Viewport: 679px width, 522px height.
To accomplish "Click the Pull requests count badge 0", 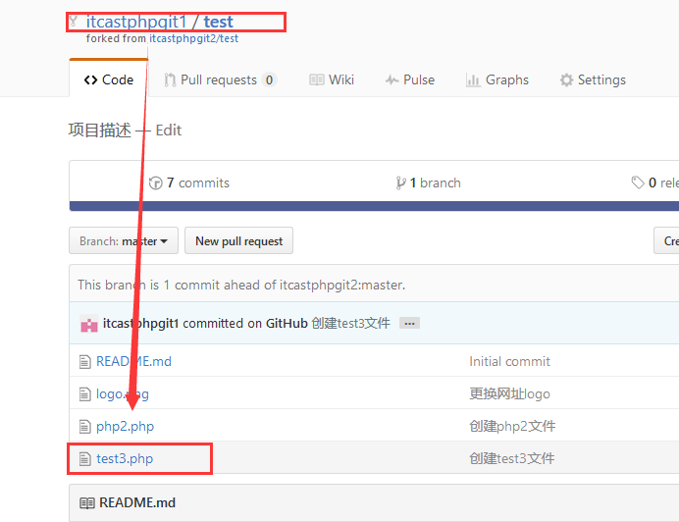I will [x=270, y=80].
